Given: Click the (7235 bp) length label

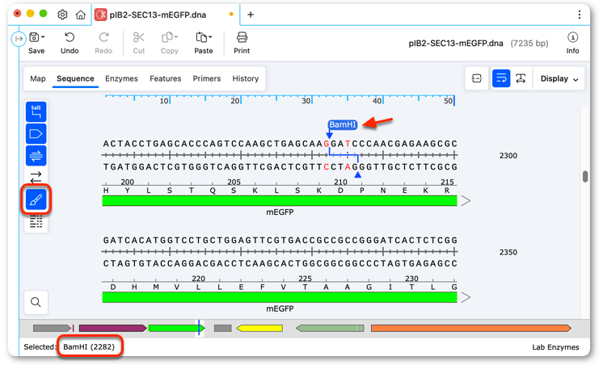Looking at the screenshot, I should coord(529,43).
